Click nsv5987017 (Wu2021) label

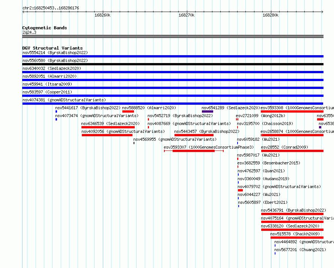coord(259,155)
